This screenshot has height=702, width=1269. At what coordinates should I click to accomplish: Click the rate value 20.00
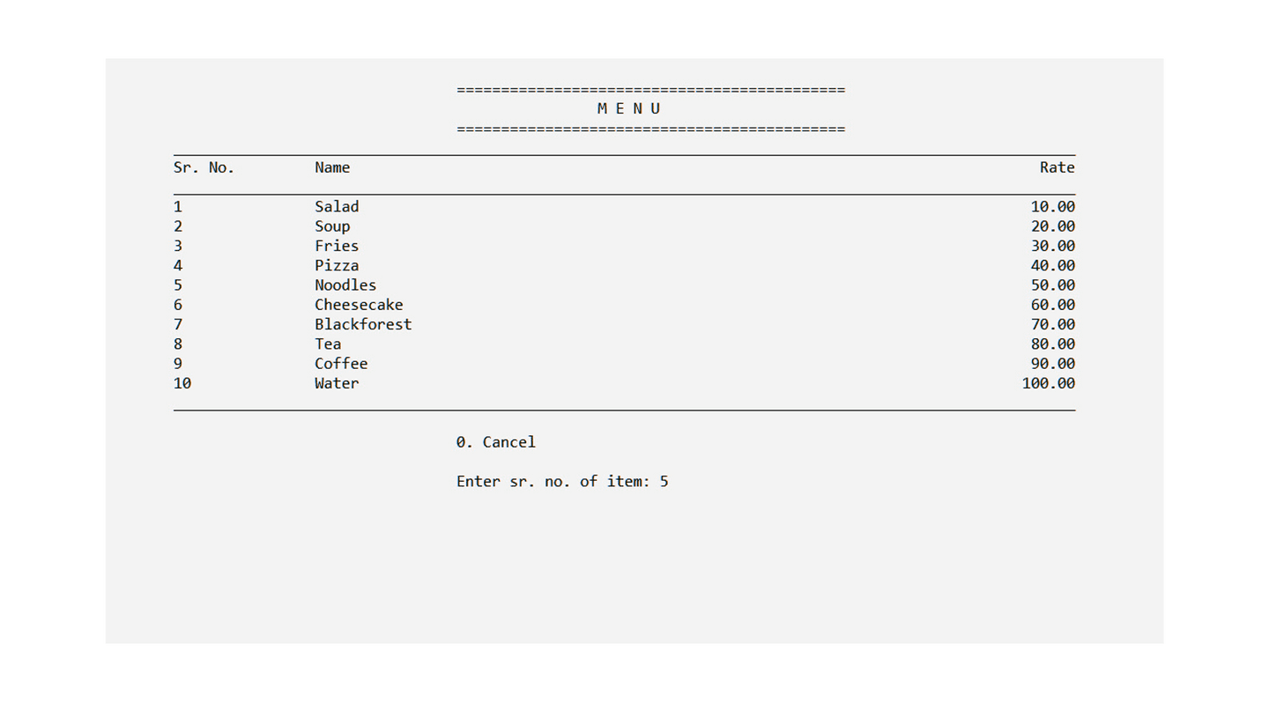(1053, 226)
